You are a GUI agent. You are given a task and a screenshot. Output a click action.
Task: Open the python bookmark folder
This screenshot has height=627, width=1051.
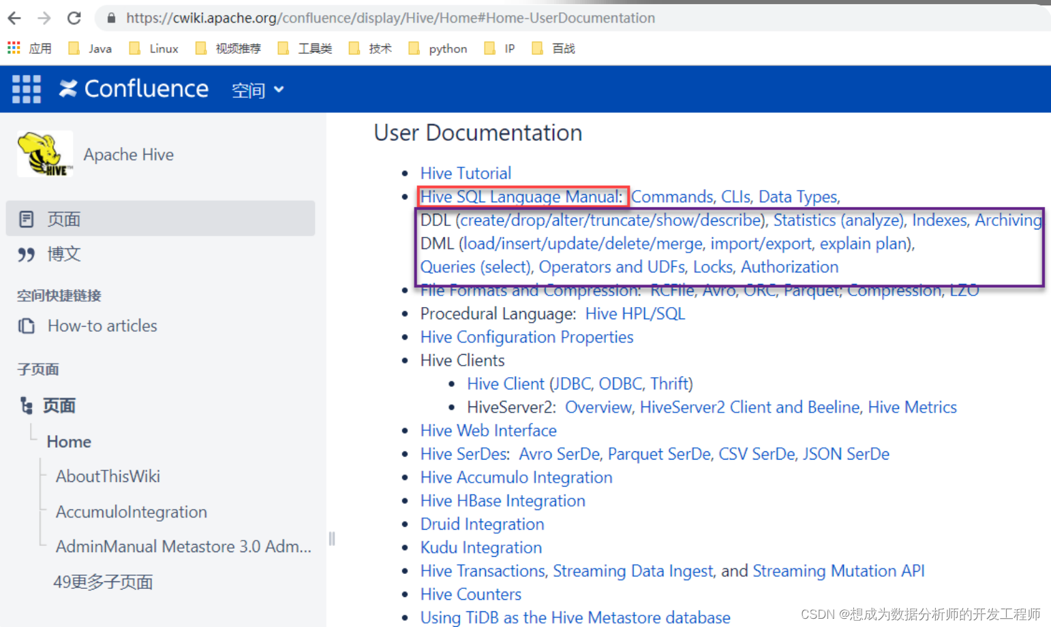coord(438,48)
